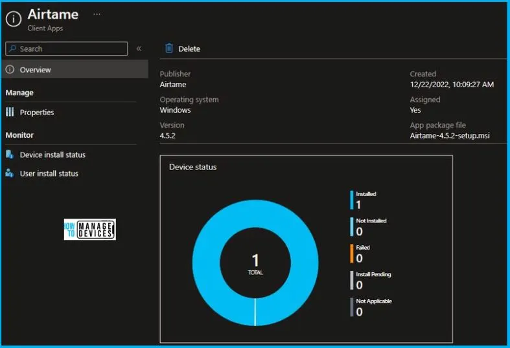Click the Not Applicable legend entry
510x348 pixels.
(371, 307)
